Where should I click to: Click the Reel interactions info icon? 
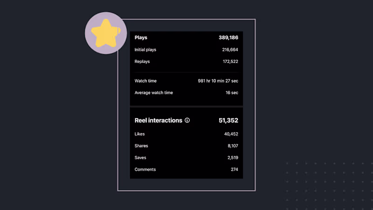[187, 120]
